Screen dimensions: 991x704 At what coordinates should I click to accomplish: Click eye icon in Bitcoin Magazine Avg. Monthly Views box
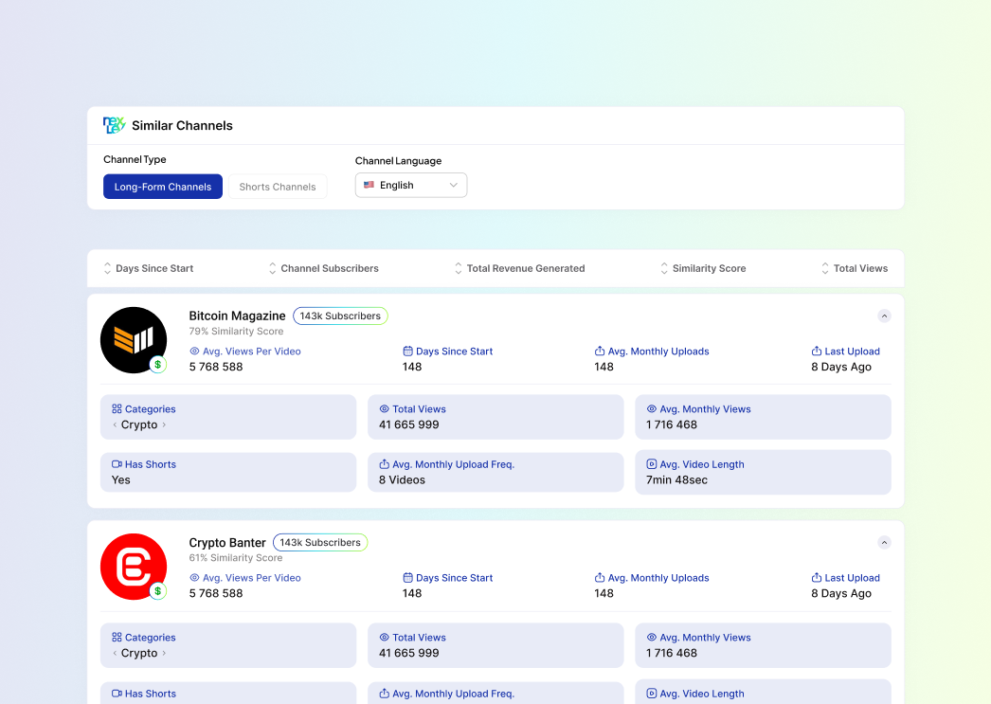(652, 409)
